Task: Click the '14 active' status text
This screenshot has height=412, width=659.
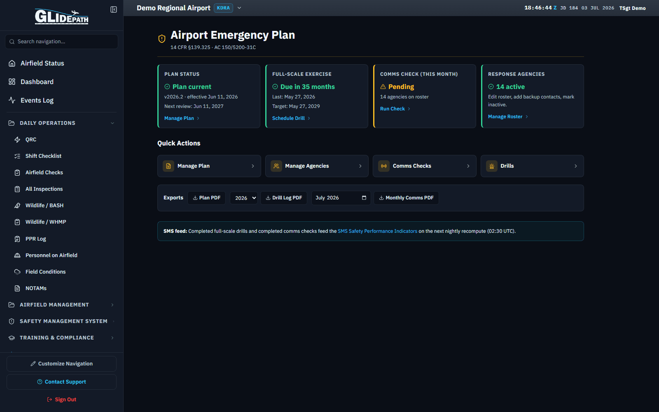Action: pos(510,87)
